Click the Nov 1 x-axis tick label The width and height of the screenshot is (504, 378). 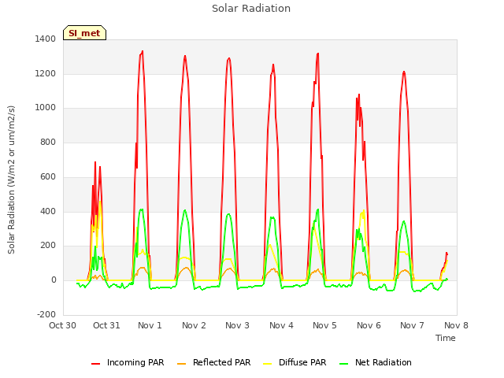click(x=150, y=325)
